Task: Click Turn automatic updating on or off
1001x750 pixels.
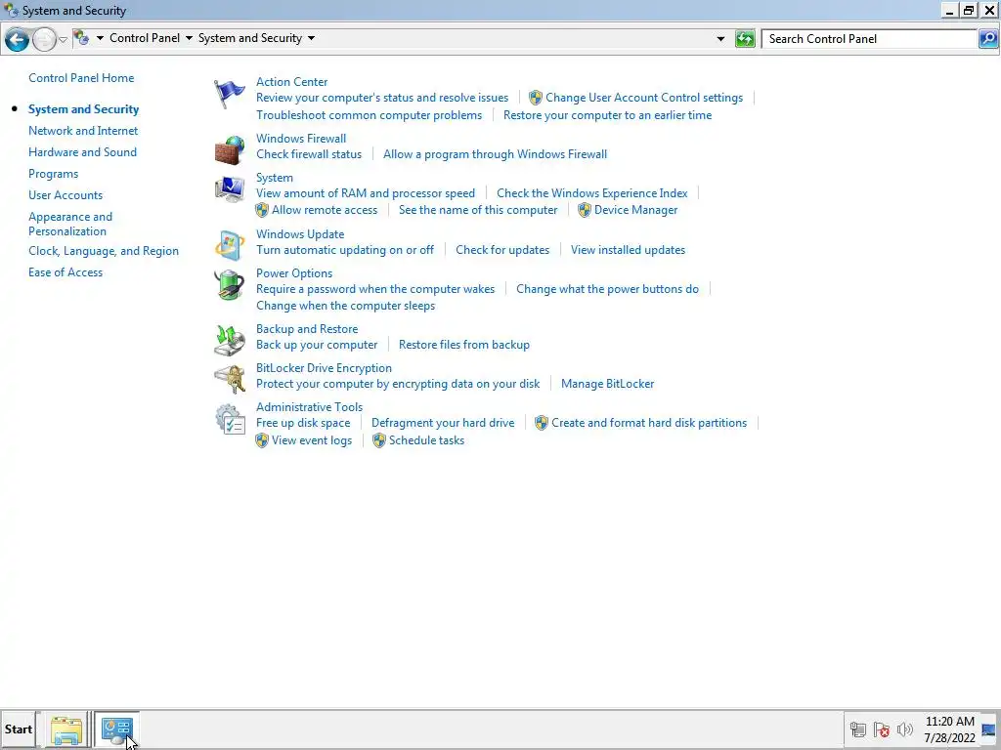Action: (345, 250)
